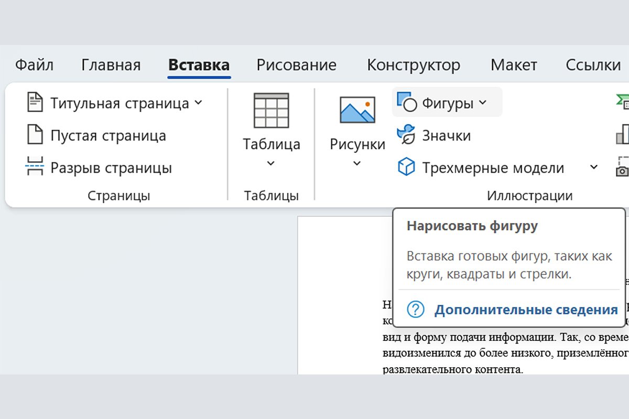Expand the Трехмерные модели chevron

tap(595, 167)
